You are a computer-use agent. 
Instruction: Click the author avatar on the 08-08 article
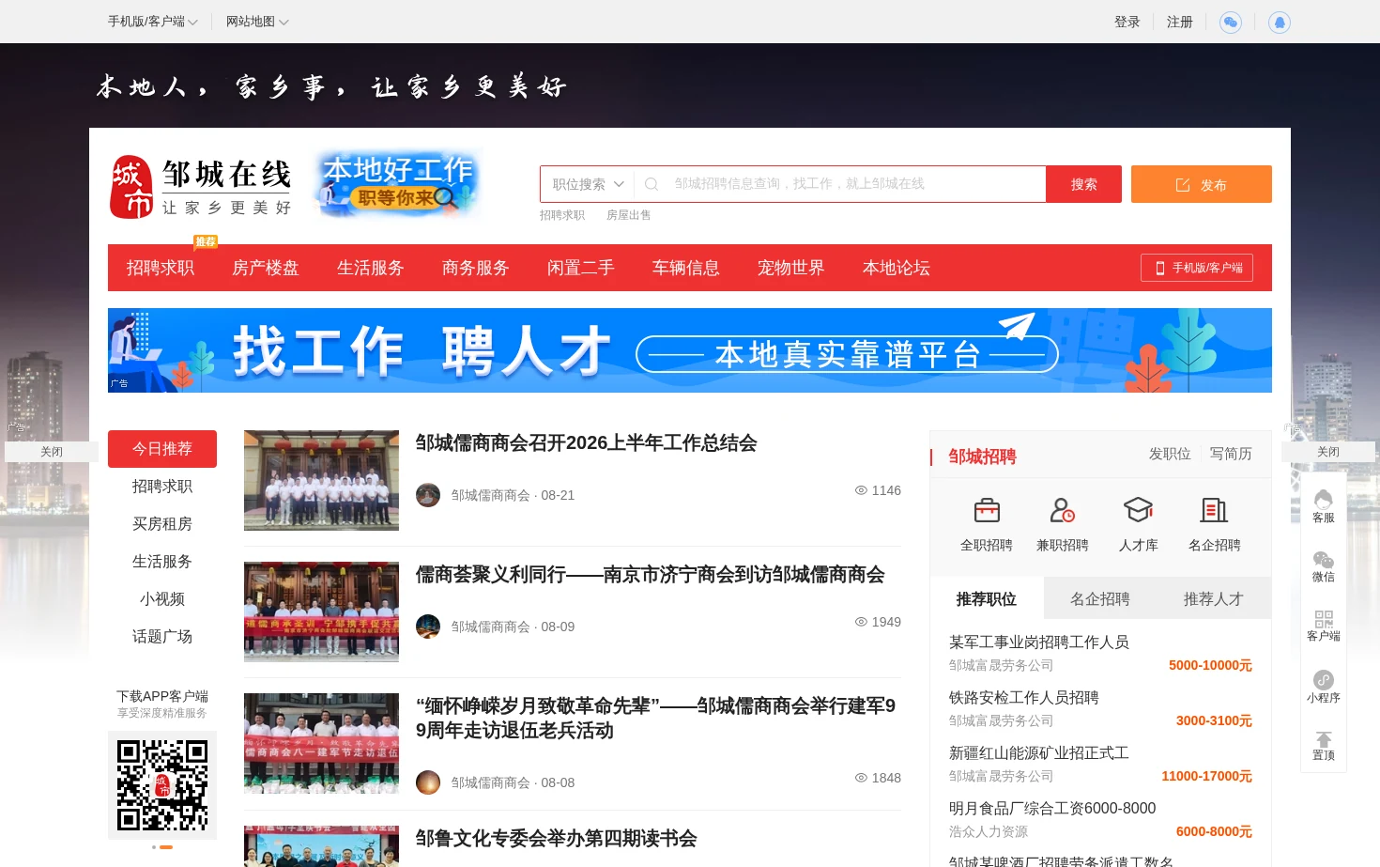[x=428, y=782]
